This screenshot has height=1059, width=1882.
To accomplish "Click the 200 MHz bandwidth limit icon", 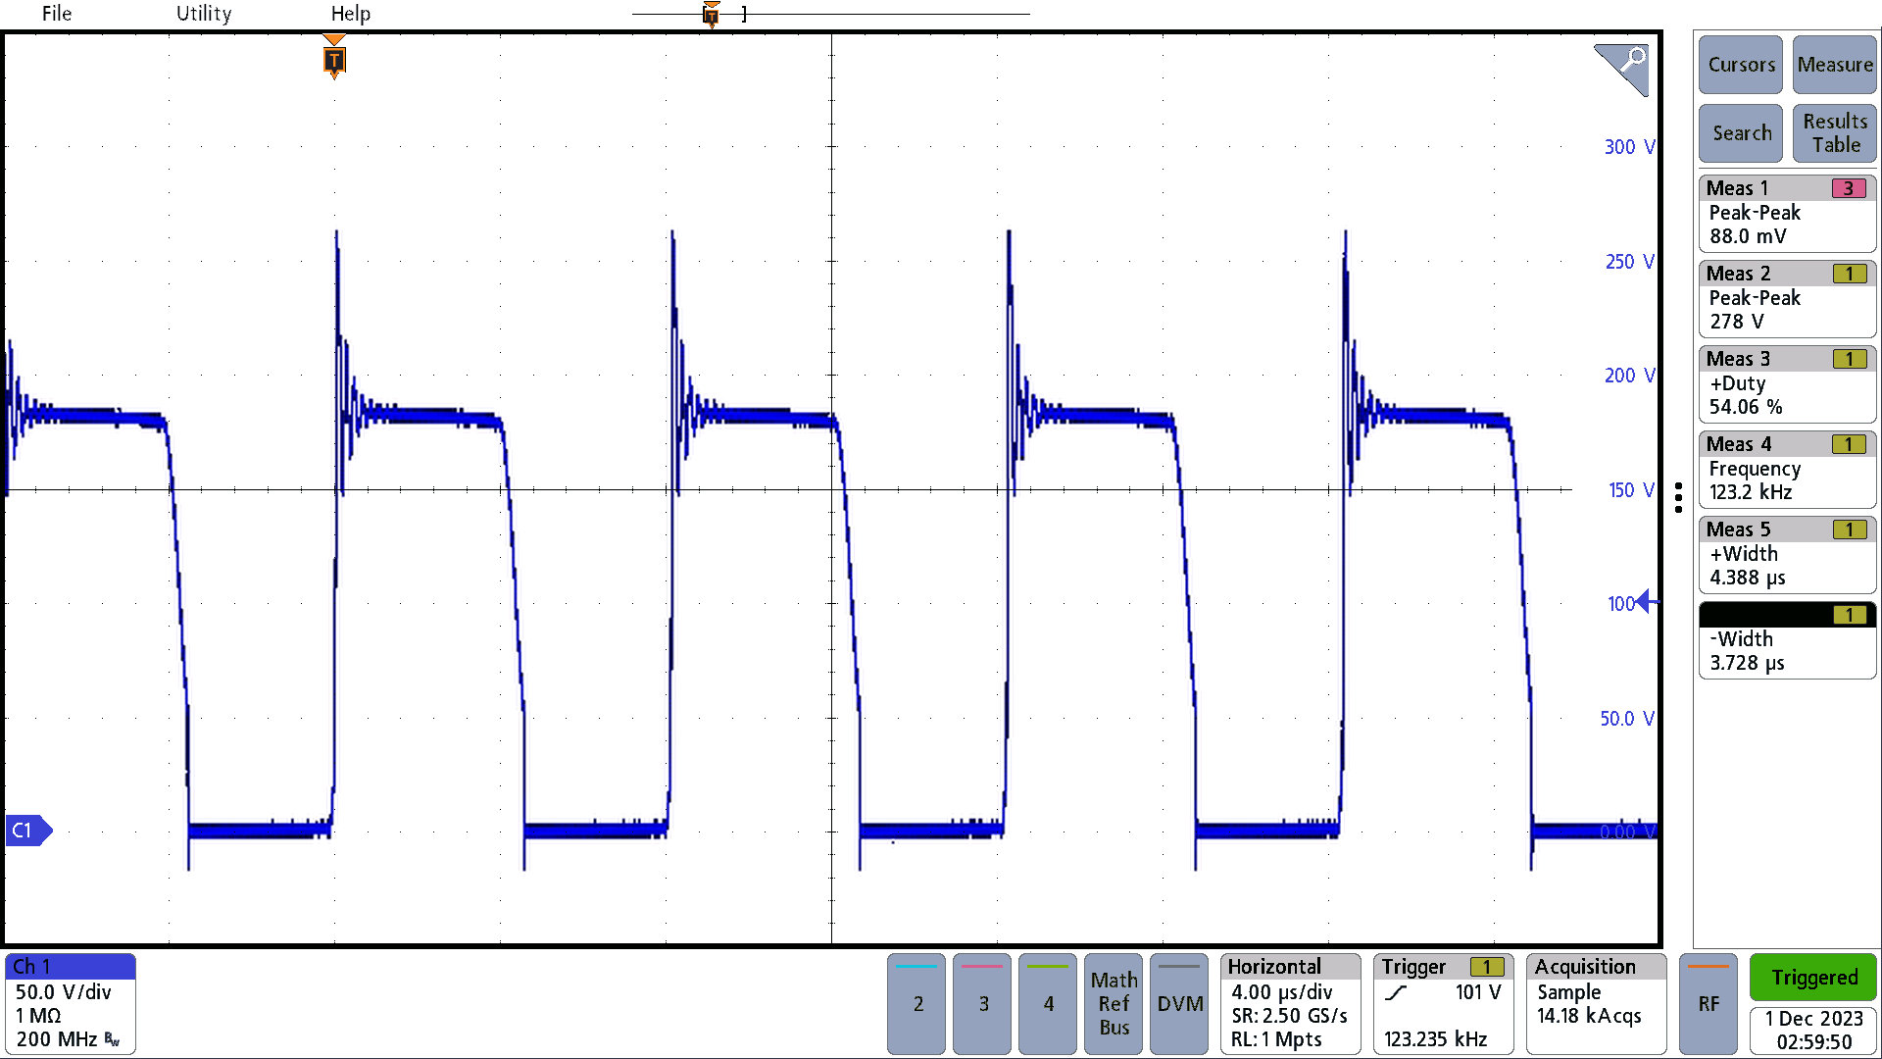I will [x=113, y=1039].
